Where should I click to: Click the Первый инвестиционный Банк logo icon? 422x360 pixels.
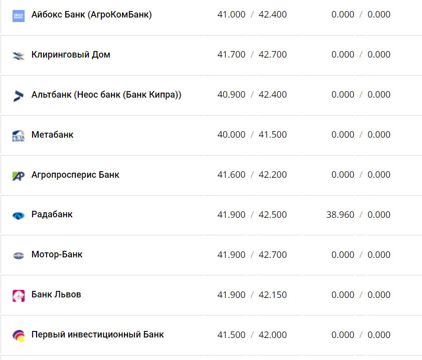(x=18, y=335)
